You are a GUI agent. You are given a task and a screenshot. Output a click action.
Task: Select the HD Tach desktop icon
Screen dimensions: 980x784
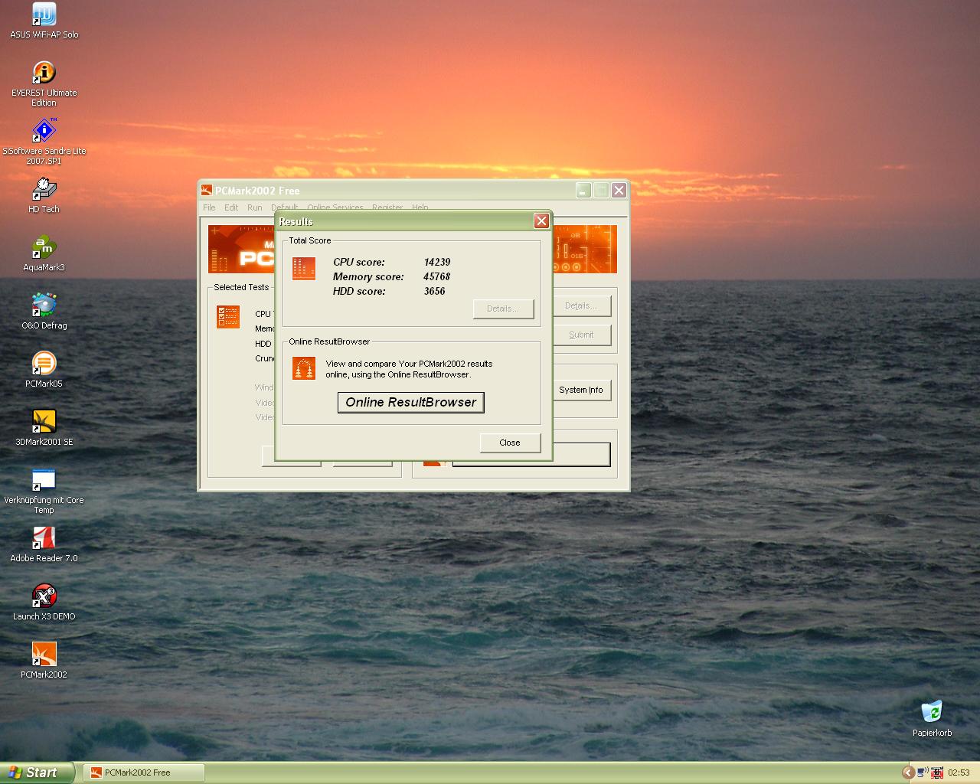(x=44, y=189)
